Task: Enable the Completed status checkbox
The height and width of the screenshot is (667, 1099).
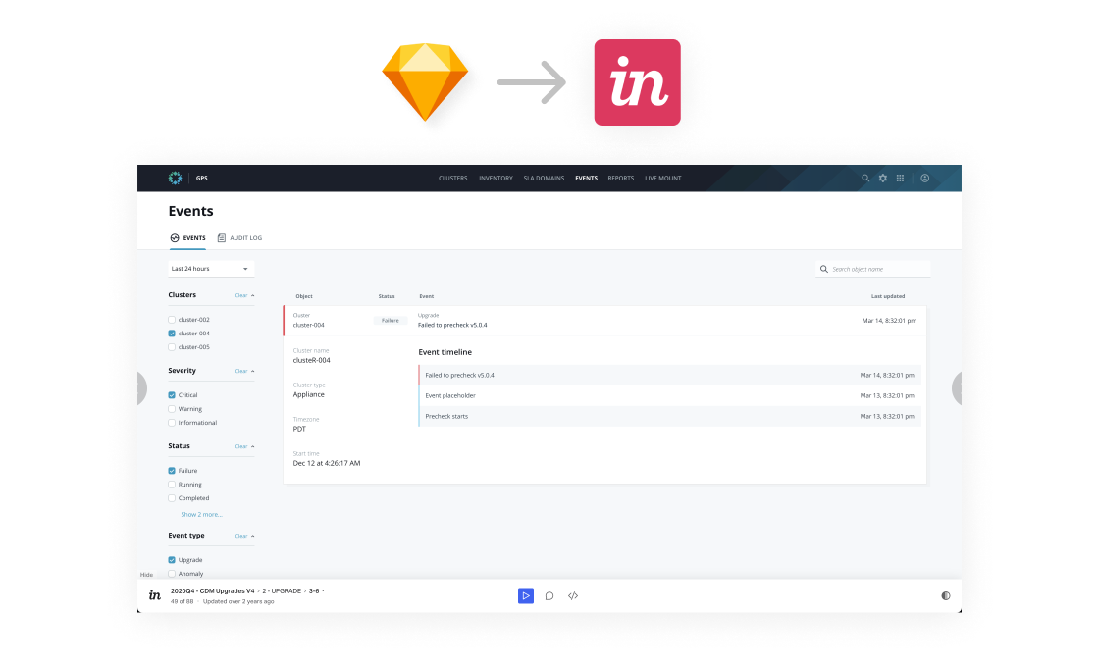Action: [172, 498]
